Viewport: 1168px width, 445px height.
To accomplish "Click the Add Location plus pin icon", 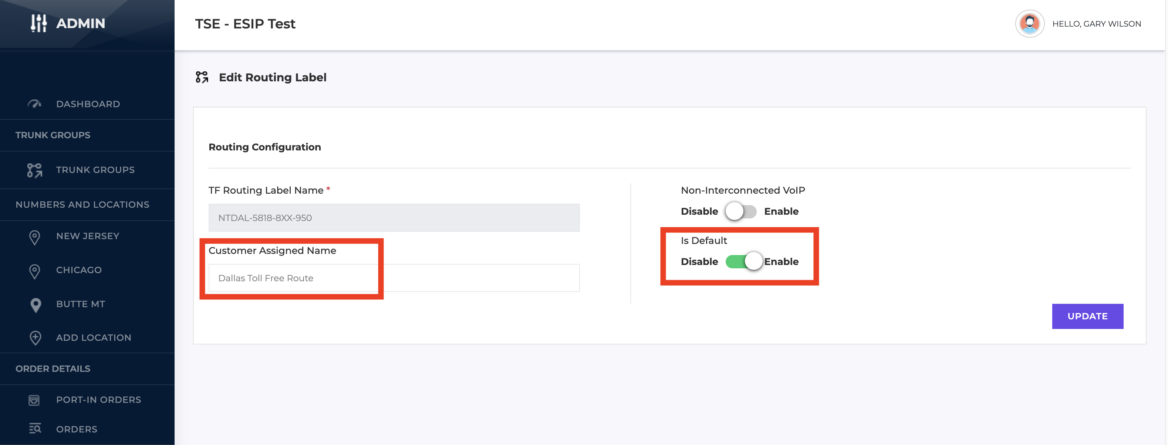I will (36, 337).
